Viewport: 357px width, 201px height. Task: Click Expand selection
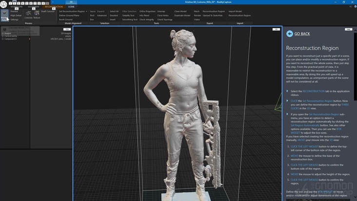point(100,11)
